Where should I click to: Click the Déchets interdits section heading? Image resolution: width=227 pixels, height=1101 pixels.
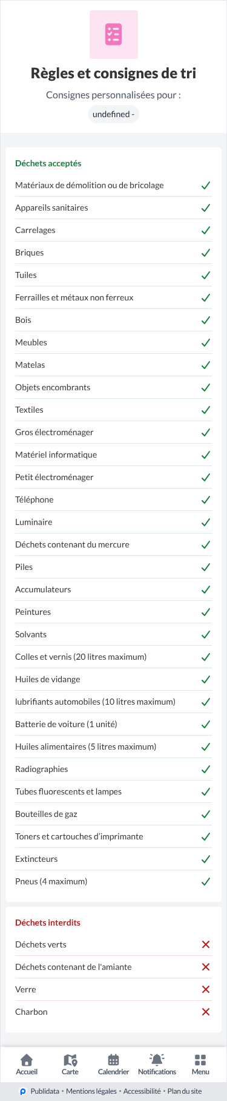pos(48,923)
